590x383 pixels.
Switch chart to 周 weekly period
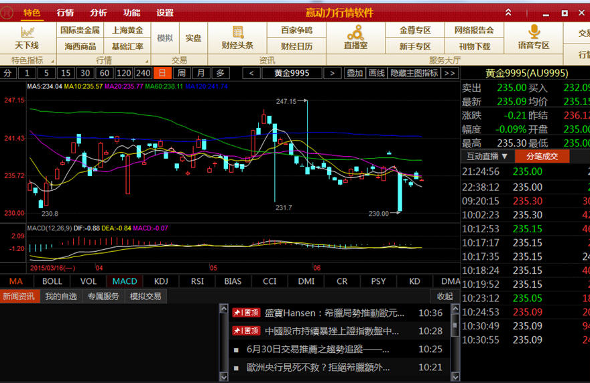pos(182,73)
